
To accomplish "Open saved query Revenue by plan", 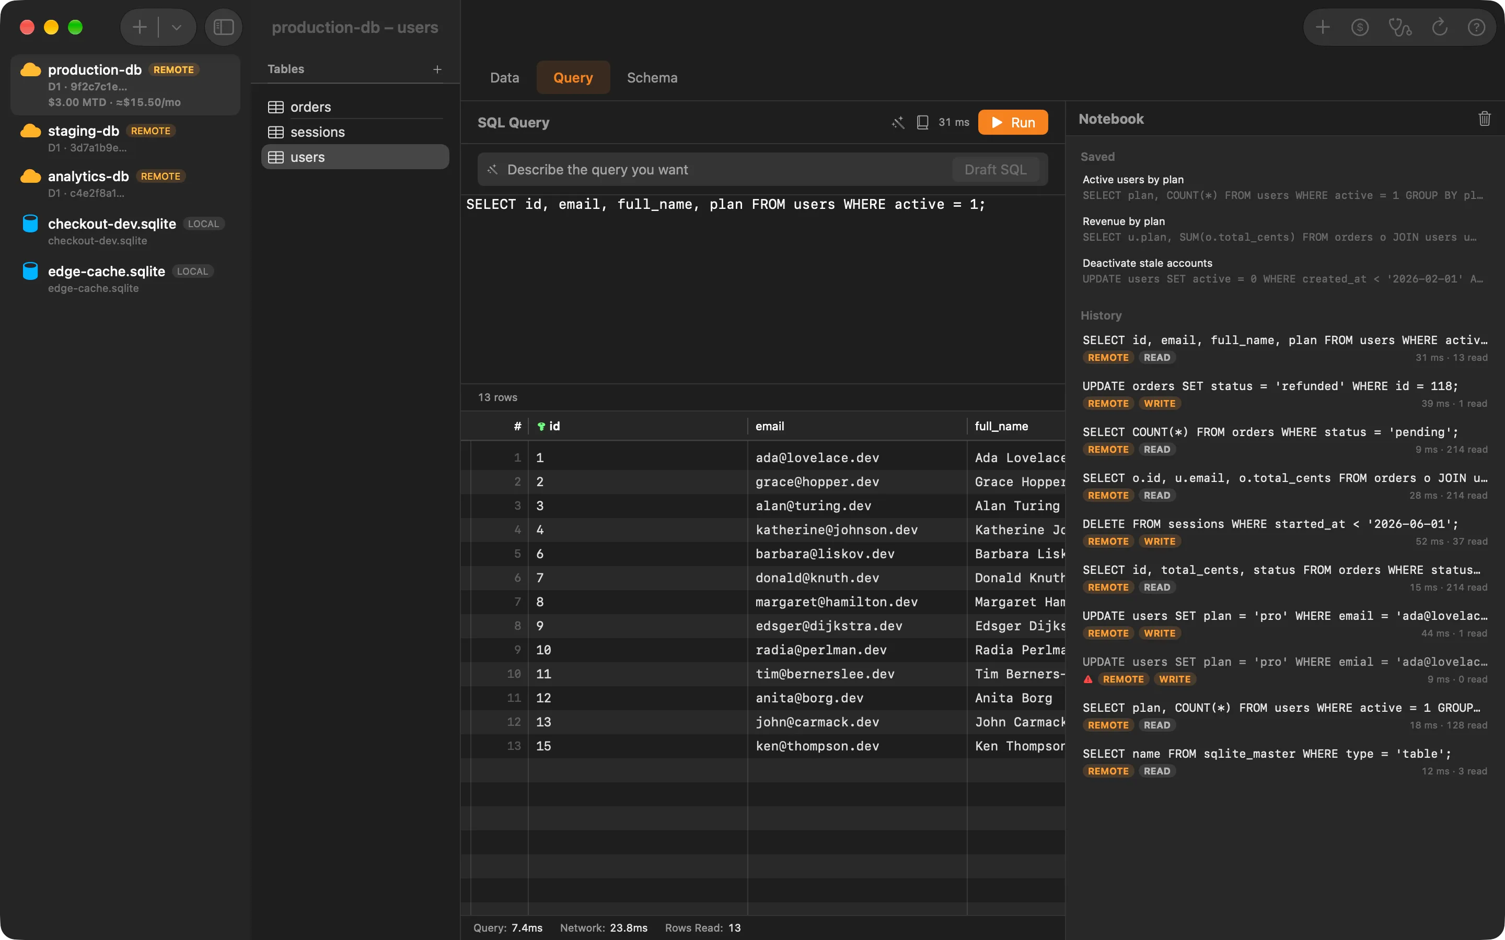I will [x=1284, y=229].
